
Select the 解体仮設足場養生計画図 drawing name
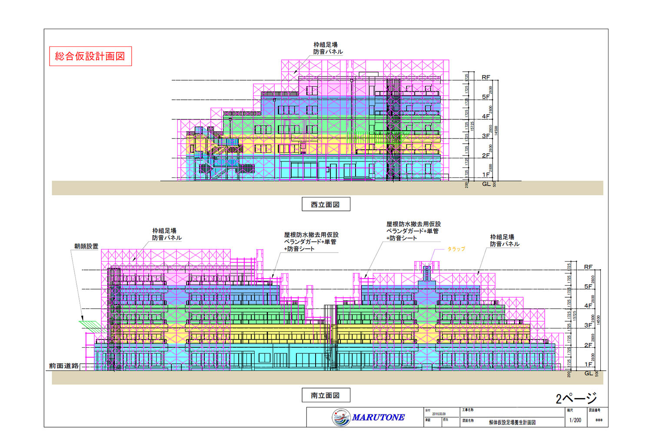[512, 422]
